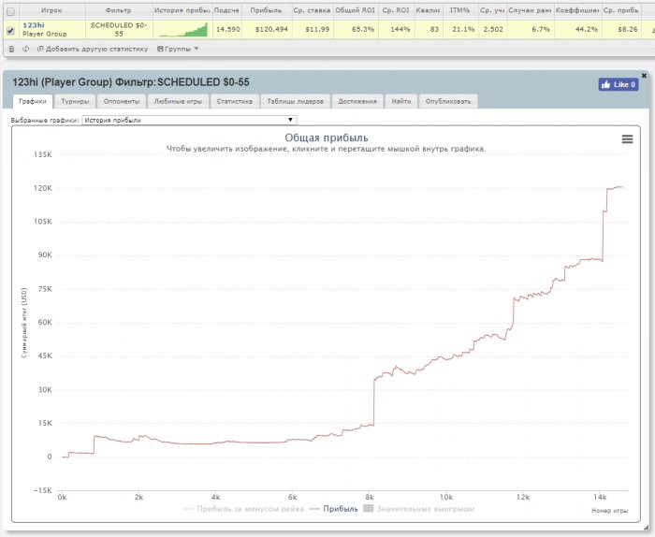Open the Оппоненты tab
The width and height of the screenshot is (655, 537).
tap(122, 101)
